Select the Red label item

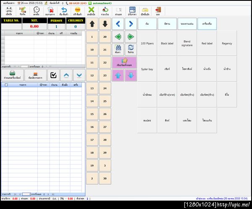pyautogui.click(x=207, y=43)
